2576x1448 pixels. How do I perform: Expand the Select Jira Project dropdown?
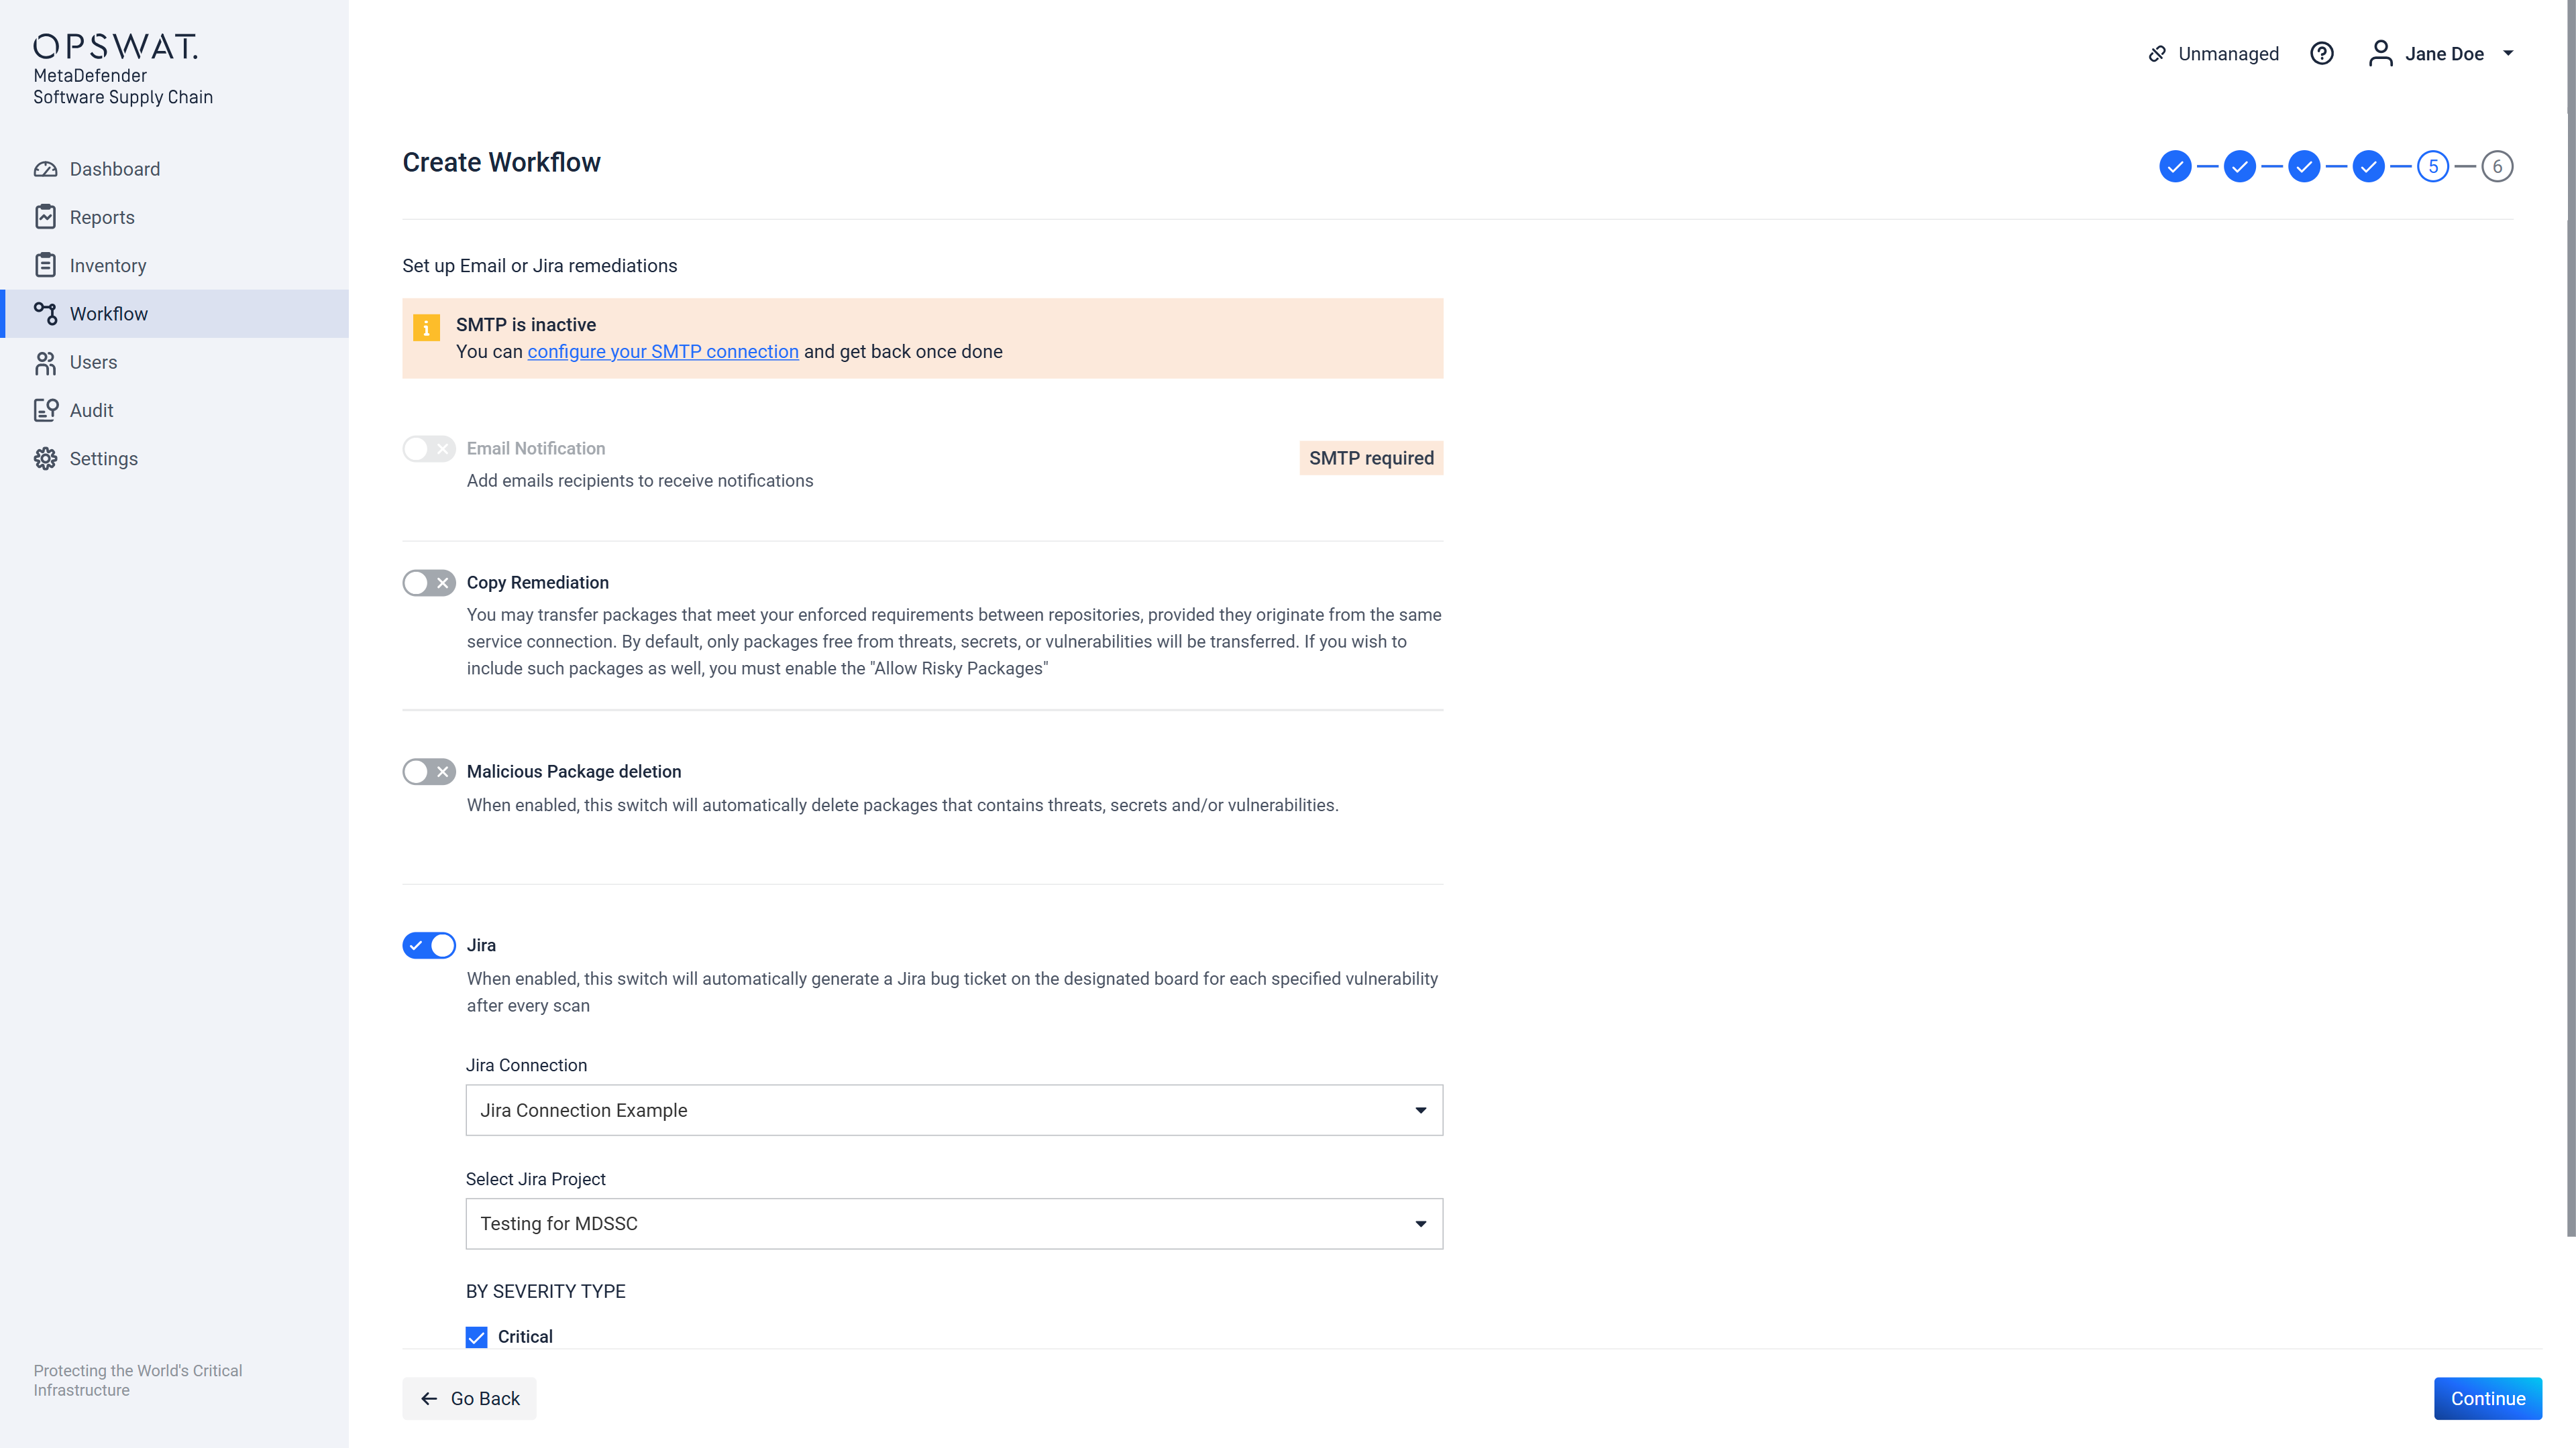pos(953,1224)
